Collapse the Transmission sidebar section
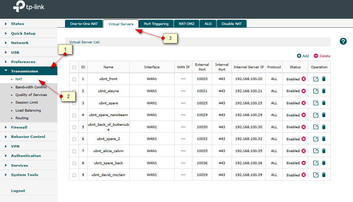 click(24, 71)
